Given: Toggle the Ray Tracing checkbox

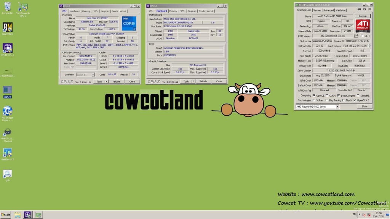Looking at the screenshot, I should pos(327,100).
